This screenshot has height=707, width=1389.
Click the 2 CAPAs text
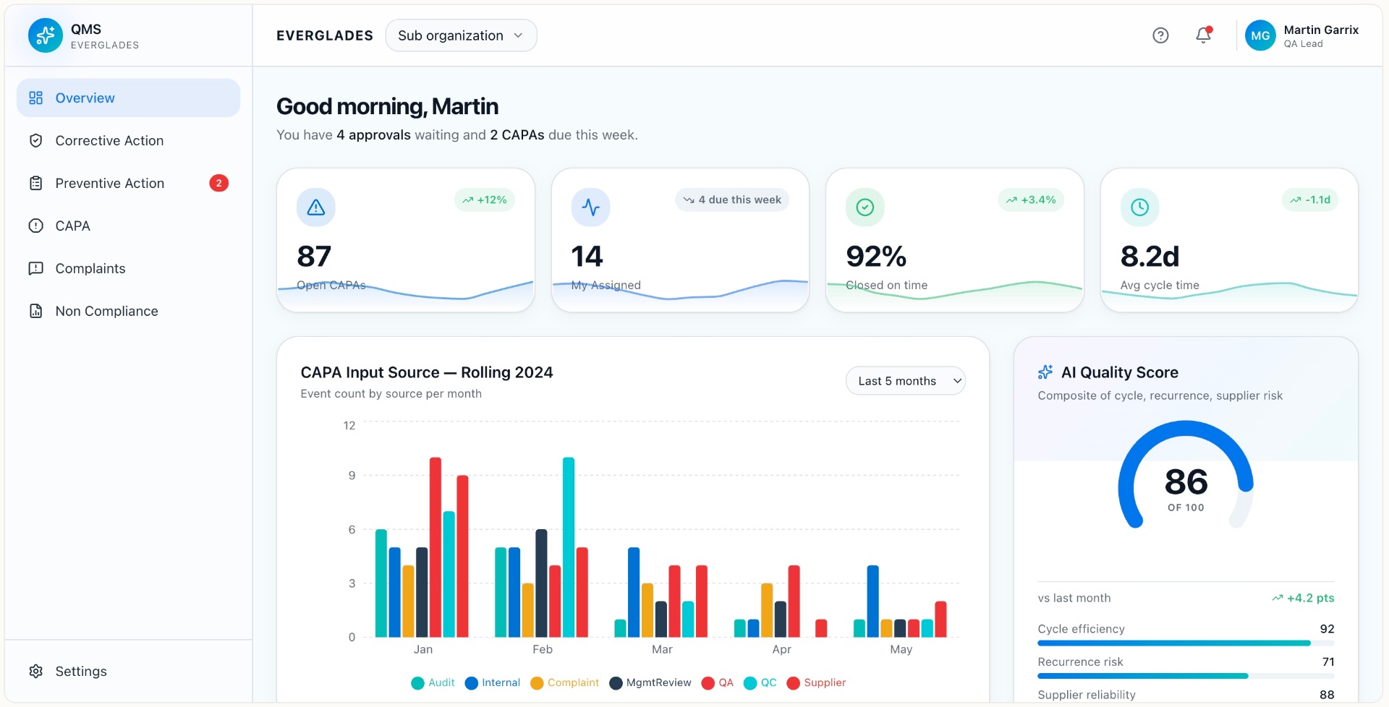[517, 135]
